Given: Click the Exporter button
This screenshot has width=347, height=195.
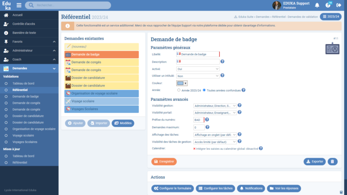Looking at the screenshot, I should pos(314,162).
